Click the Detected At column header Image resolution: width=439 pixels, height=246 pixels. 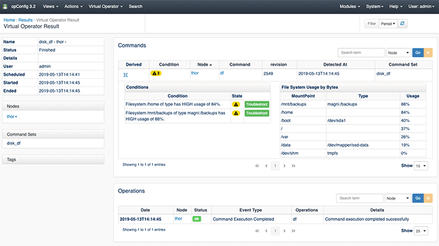click(336, 64)
